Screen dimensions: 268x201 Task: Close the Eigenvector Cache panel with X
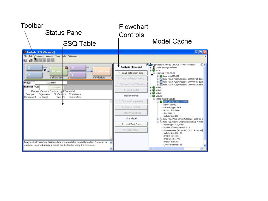[202, 65]
